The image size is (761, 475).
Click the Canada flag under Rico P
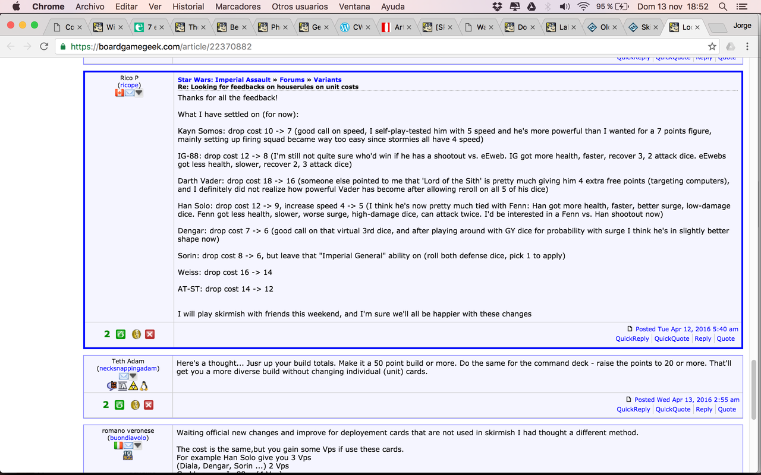[120, 93]
